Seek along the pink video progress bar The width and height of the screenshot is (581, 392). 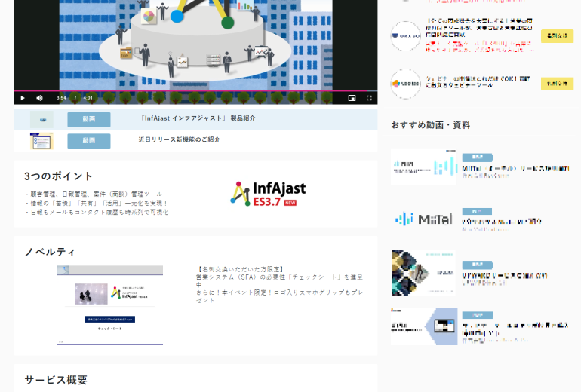(x=195, y=90)
